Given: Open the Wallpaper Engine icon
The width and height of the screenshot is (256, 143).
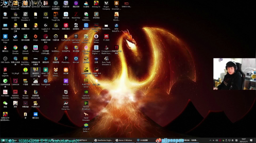Looking at the screenshot, I should click(96, 50).
